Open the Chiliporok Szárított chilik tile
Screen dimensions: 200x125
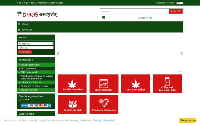[x=167, y=84]
